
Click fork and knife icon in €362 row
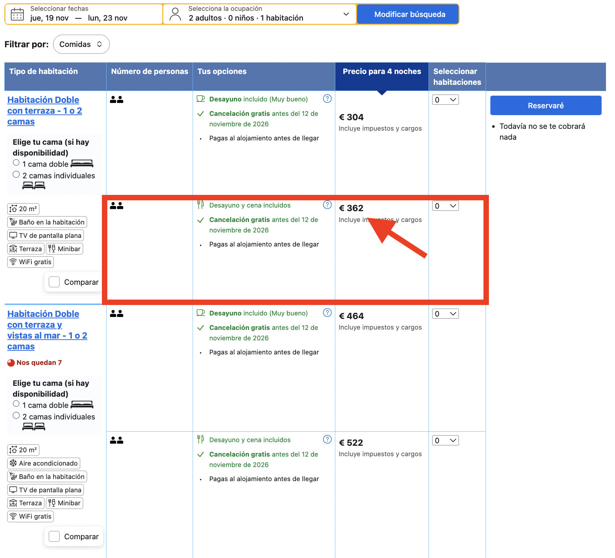[201, 205]
